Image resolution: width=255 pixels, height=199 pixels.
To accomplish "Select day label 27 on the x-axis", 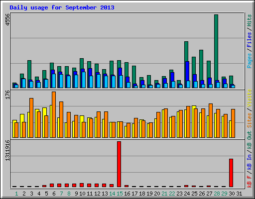I will (209, 194).
